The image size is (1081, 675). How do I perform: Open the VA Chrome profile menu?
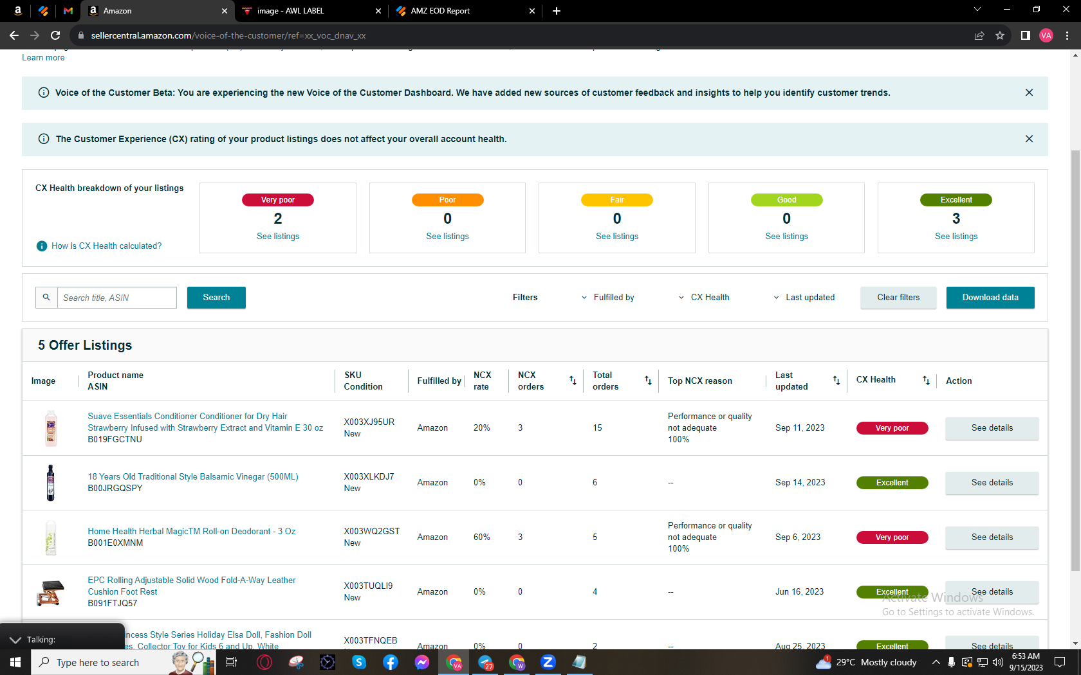coord(1046,35)
